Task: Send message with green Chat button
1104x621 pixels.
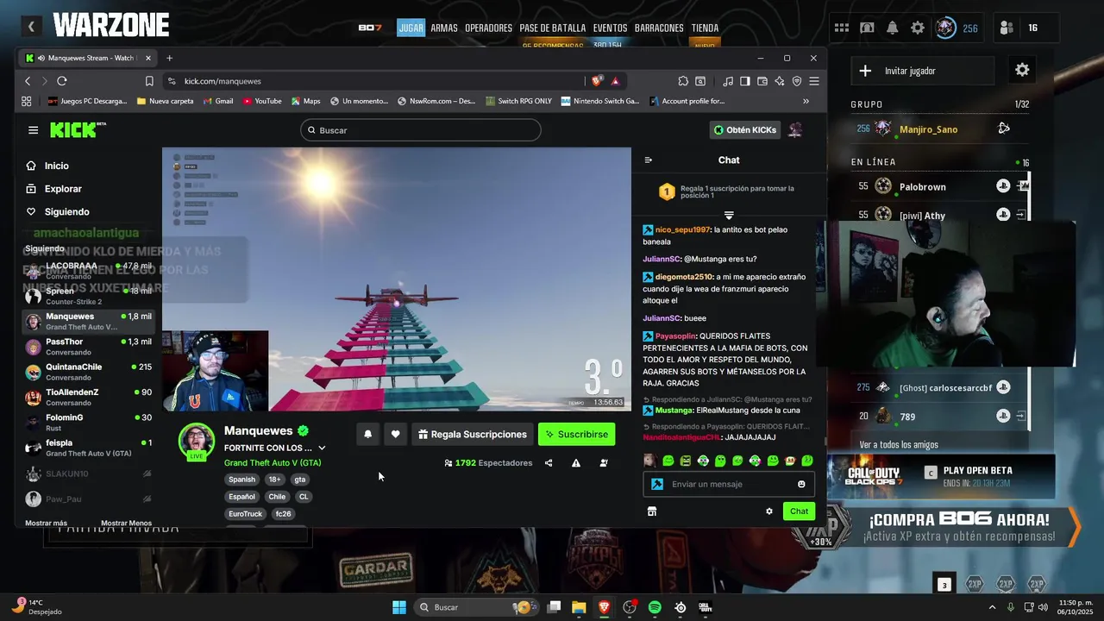Action: (x=799, y=511)
